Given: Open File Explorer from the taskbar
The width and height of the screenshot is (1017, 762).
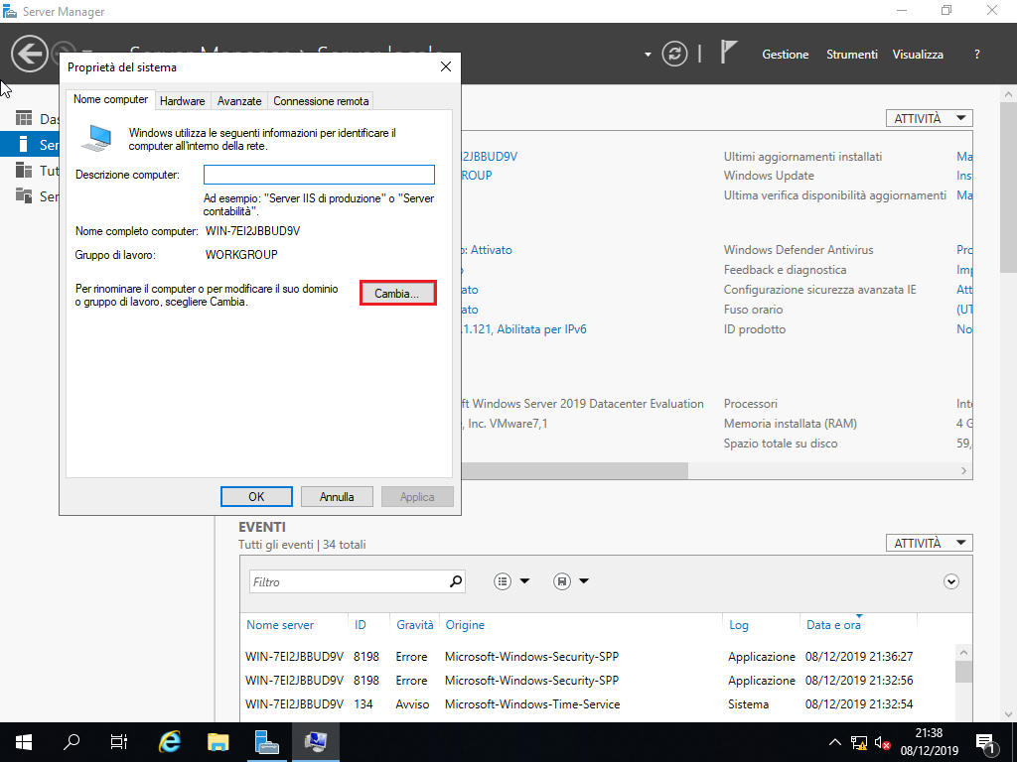Looking at the screenshot, I should point(218,742).
